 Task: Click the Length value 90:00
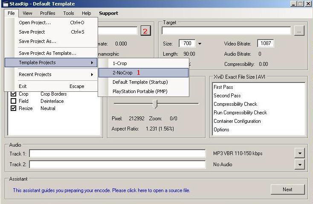pyautogui.click(x=189, y=54)
